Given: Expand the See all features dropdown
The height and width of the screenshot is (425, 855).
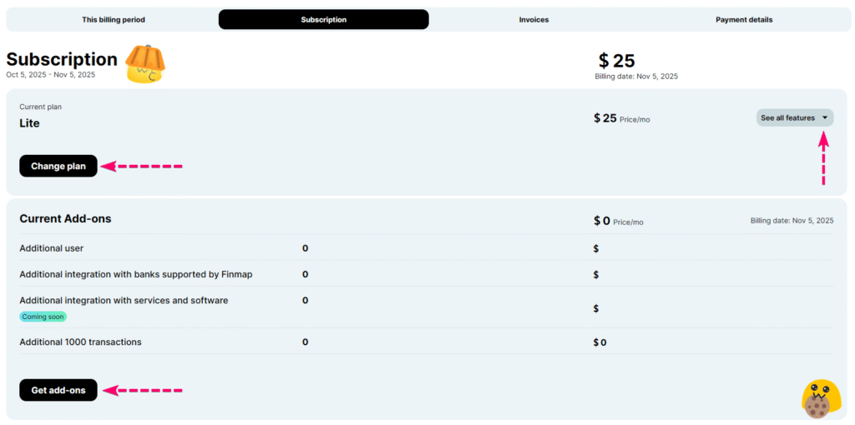Looking at the screenshot, I should [x=794, y=117].
